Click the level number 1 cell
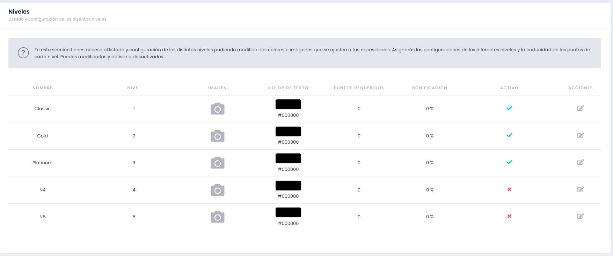613x256 pixels. (x=134, y=109)
